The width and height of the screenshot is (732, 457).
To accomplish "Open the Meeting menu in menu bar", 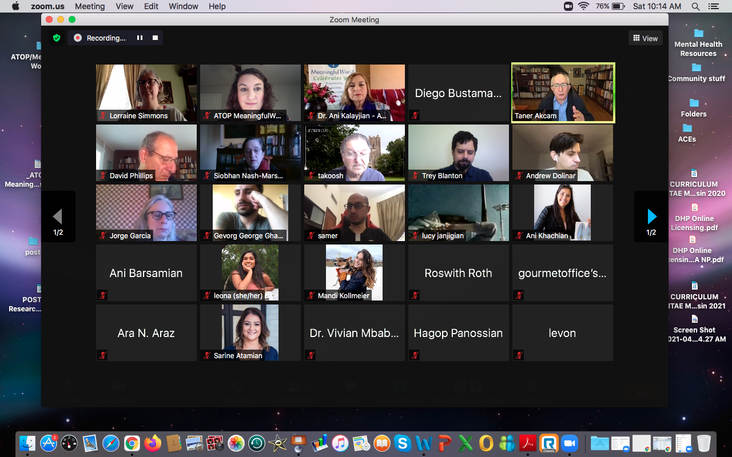I will click(90, 6).
